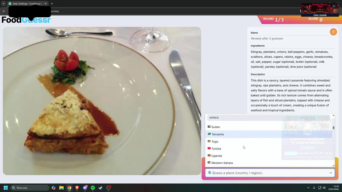The image size is (342, 192).
Task: Click the Western Sahara flag icon
Action: click(x=209, y=162)
